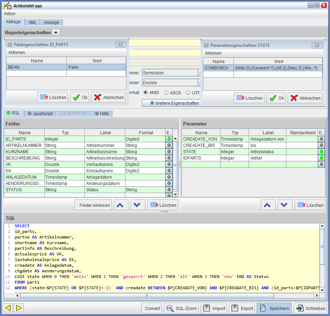Expand the Reporteigenschaften arrow
This screenshot has width=330, height=316.
tap(56, 32)
